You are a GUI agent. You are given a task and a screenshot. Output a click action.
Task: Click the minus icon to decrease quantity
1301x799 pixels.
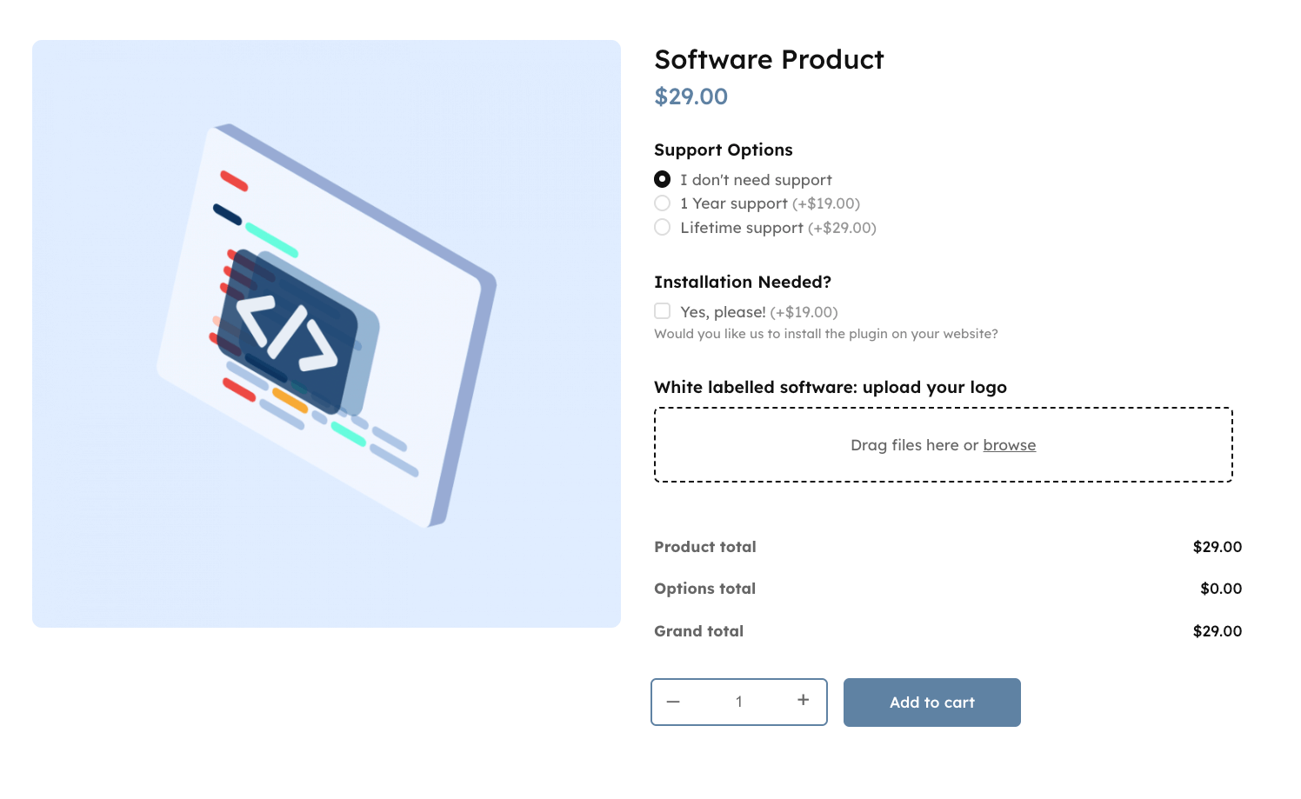click(x=673, y=702)
